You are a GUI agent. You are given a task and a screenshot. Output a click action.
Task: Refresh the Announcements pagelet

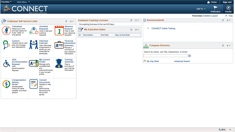click(223, 20)
